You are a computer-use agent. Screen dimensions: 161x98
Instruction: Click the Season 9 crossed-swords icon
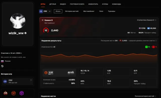point(43,20)
